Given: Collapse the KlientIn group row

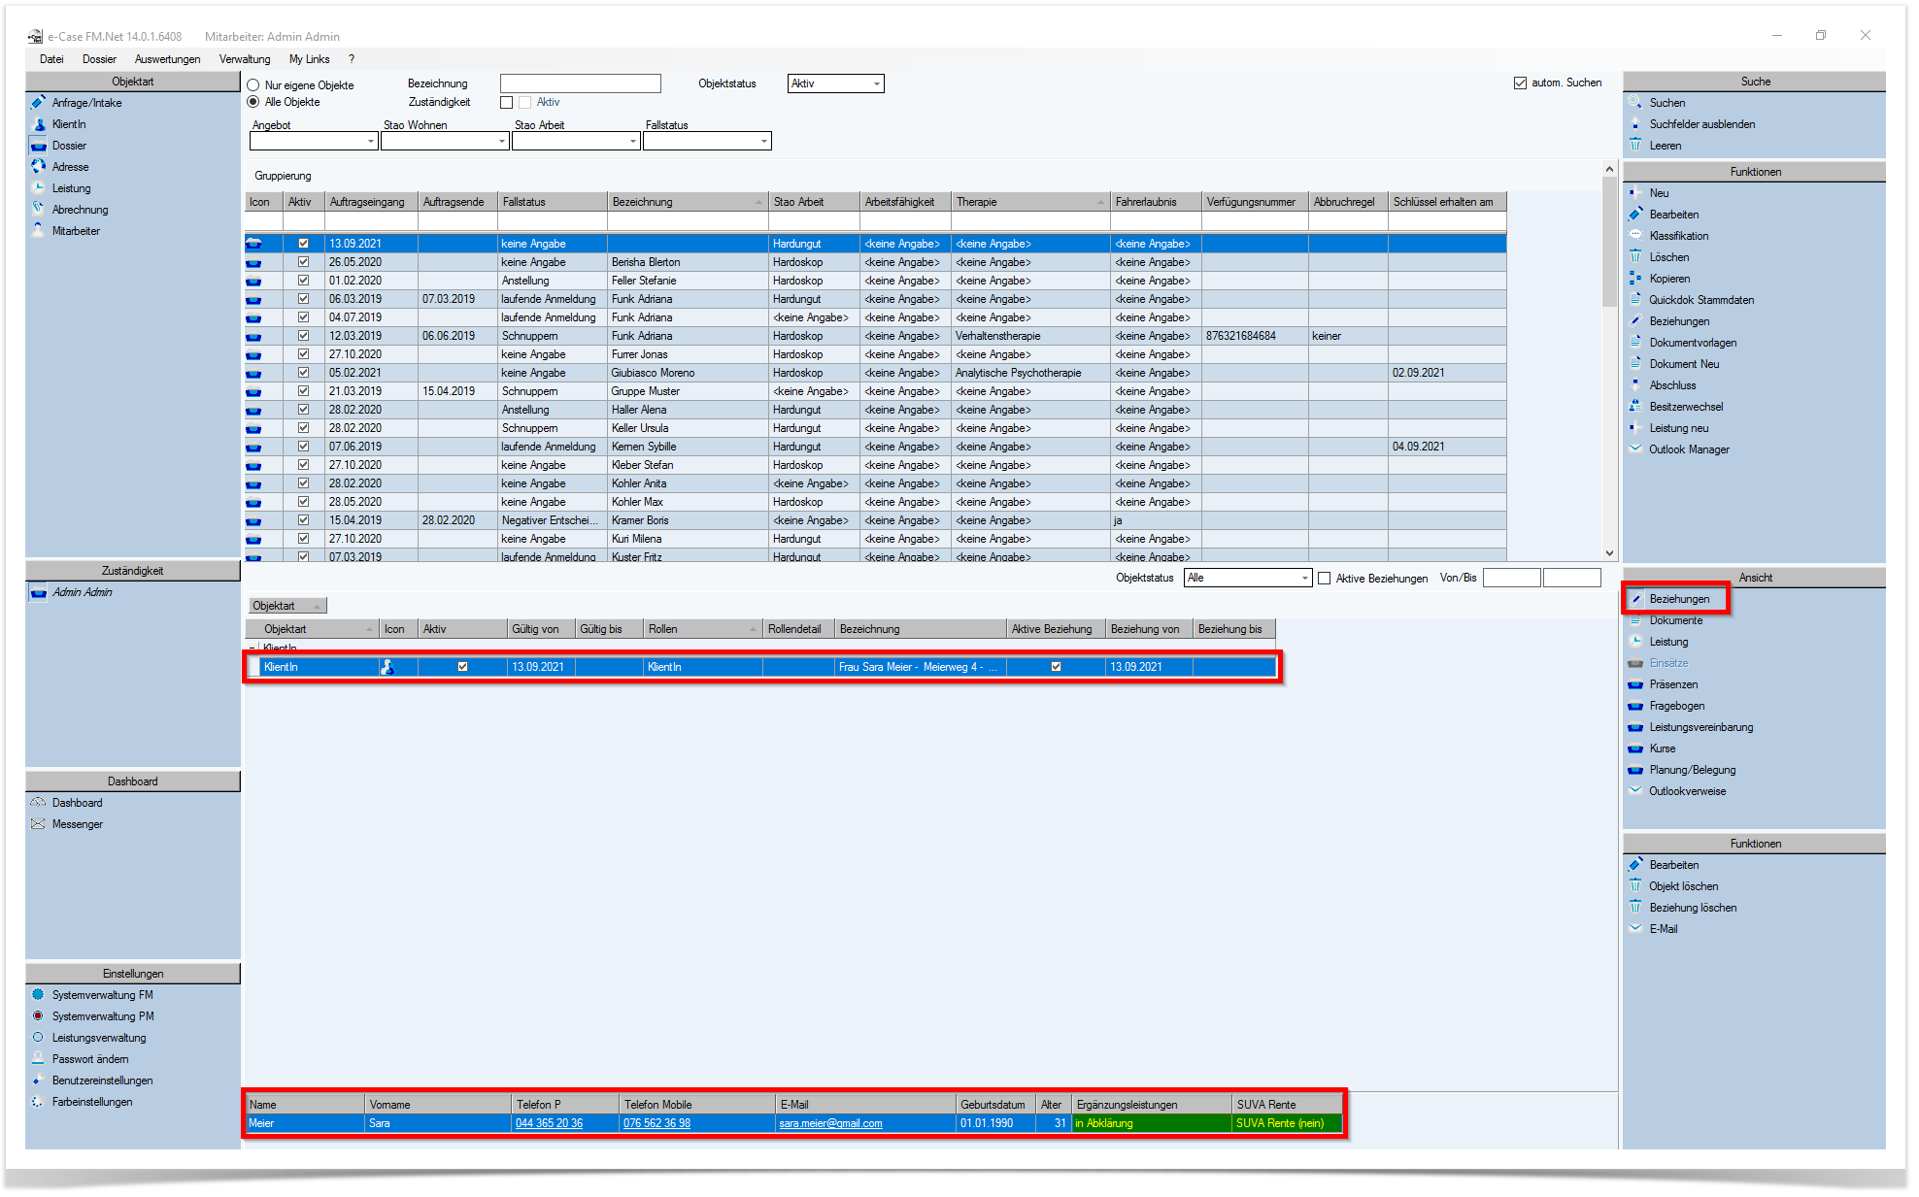Looking at the screenshot, I should 252,648.
